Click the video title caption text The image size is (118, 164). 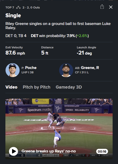(x=49, y=151)
